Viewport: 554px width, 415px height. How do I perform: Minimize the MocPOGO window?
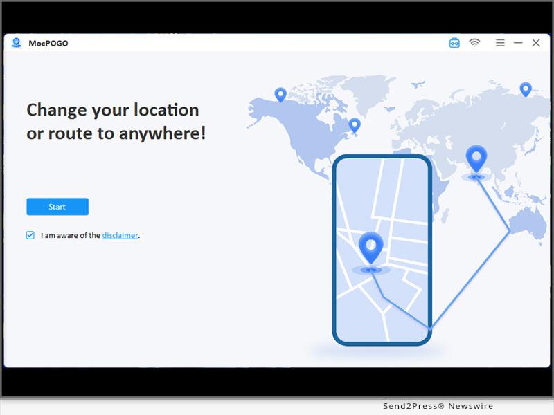[518, 43]
